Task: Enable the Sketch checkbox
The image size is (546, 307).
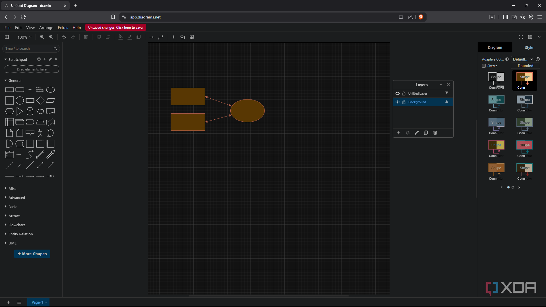Action: pos(484,66)
